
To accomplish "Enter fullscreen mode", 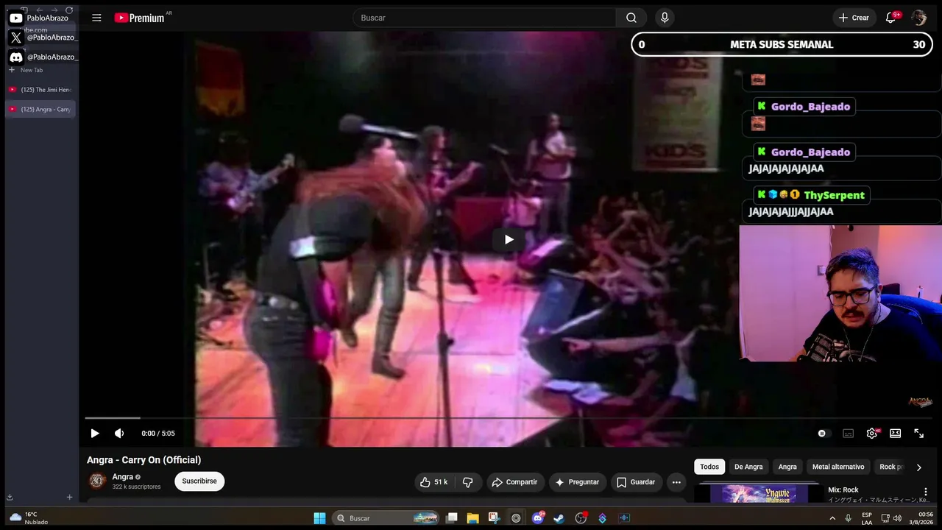I will (x=918, y=434).
